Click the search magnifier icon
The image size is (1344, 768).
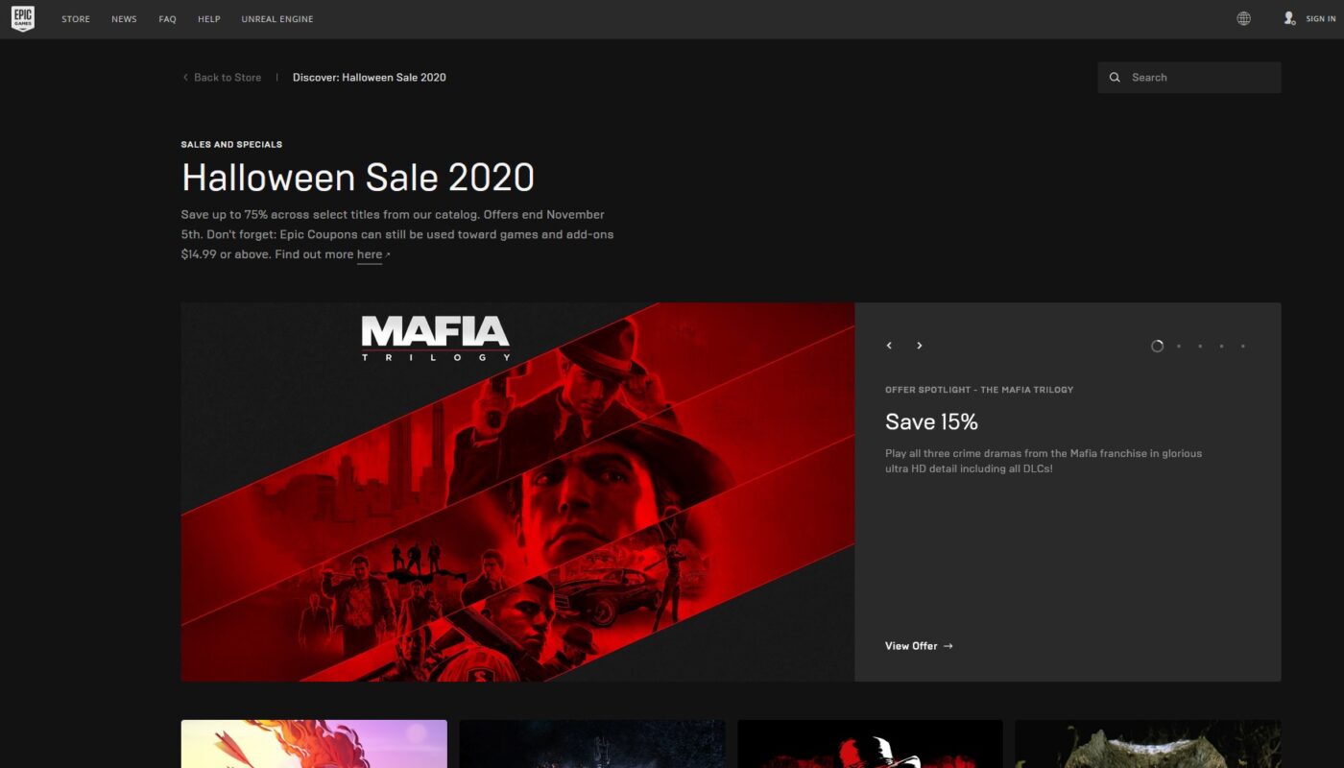[x=1115, y=78]
